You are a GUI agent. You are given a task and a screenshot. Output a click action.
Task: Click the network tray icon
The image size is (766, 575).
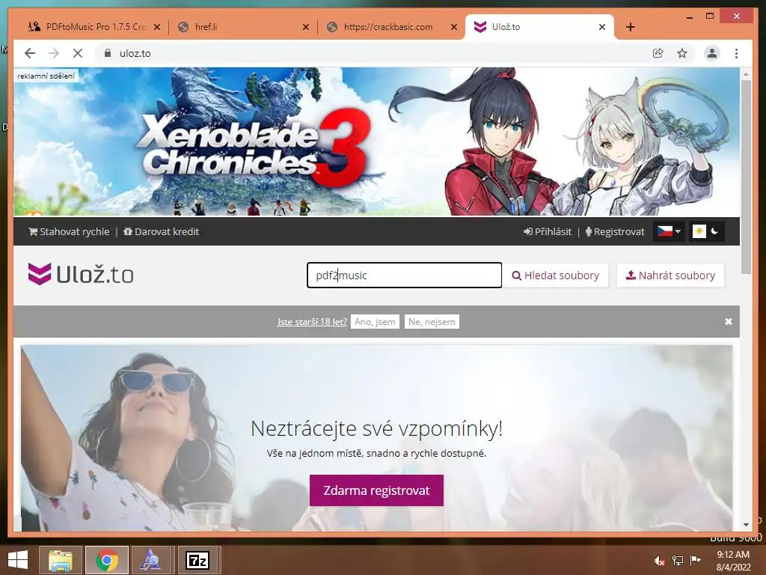[677, 561]
